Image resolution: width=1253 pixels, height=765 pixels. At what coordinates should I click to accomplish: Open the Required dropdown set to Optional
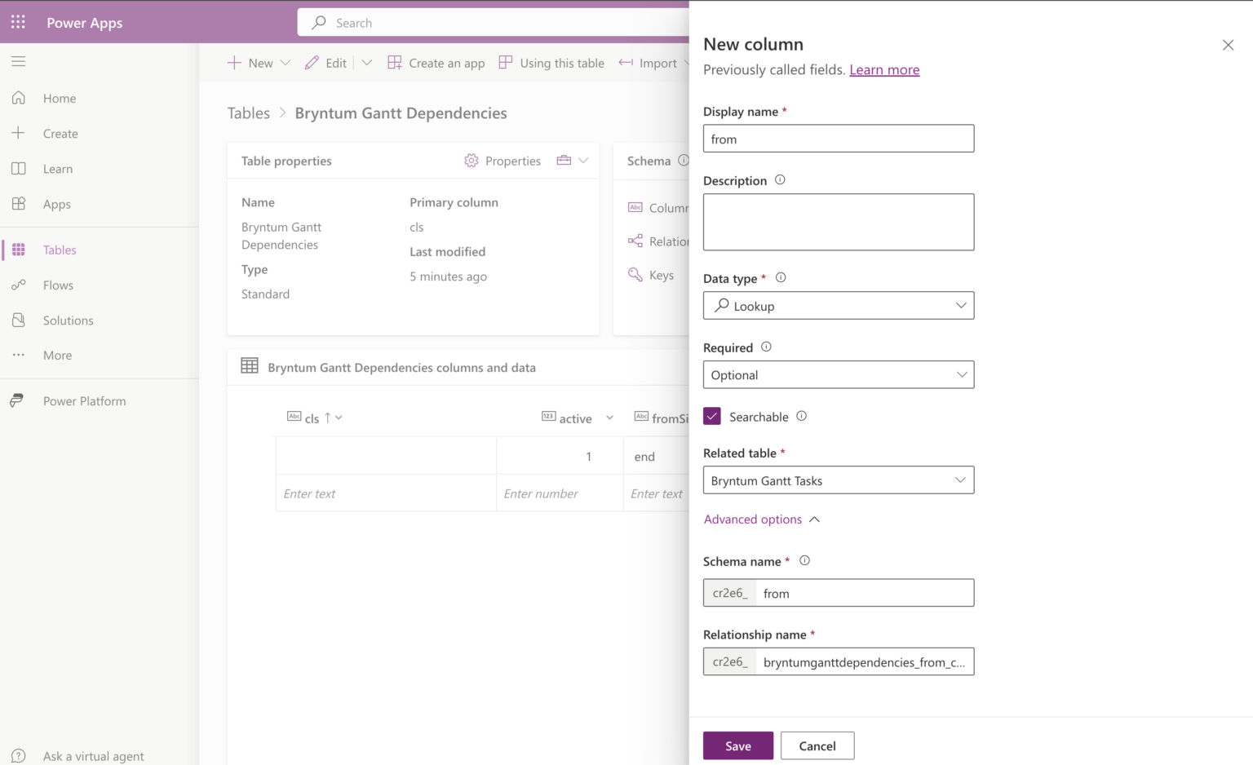pos(838,375)
